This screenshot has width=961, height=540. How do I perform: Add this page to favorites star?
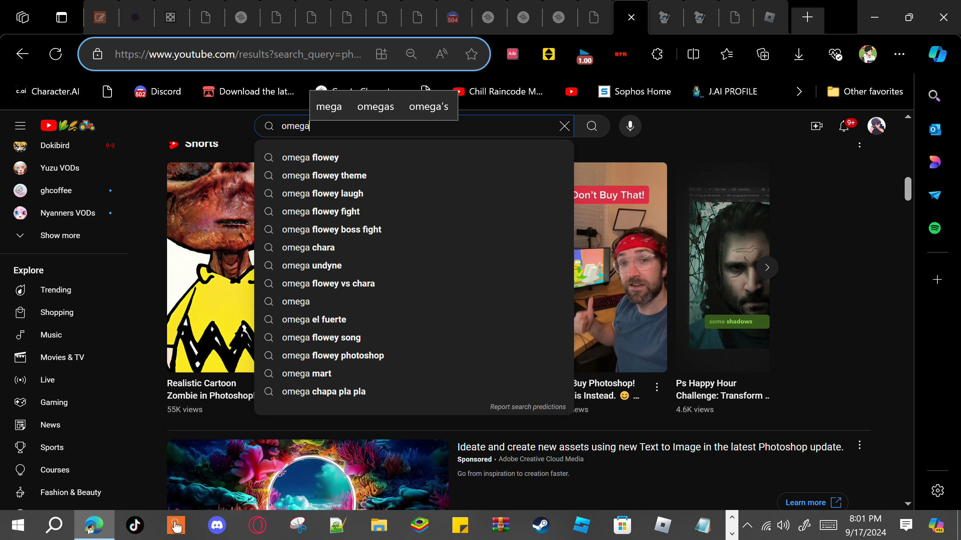tap(471, 54)
